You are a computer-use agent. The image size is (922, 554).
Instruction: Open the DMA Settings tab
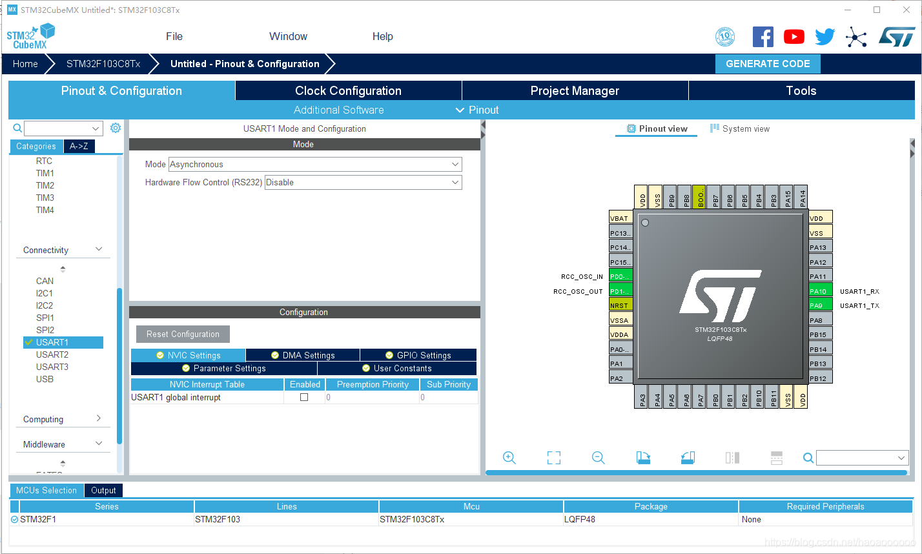point(303,355)
